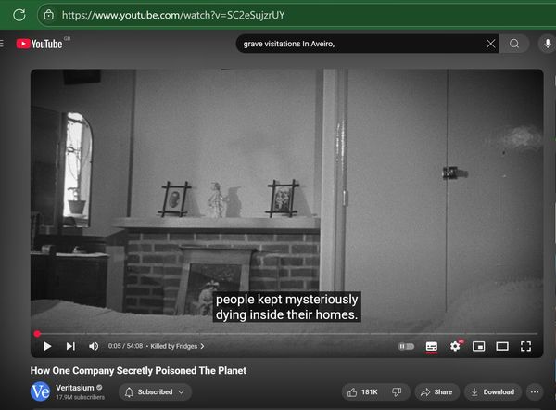
Task: Toggle the autoplay switch
Action: tap(407, 346)
